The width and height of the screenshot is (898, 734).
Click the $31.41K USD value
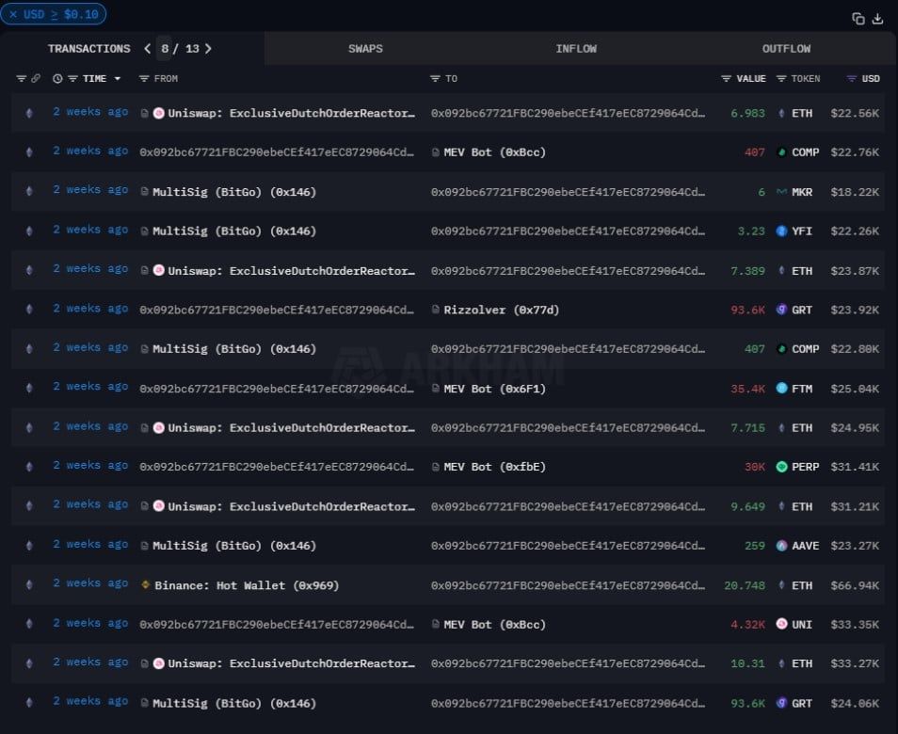point(855,467)
